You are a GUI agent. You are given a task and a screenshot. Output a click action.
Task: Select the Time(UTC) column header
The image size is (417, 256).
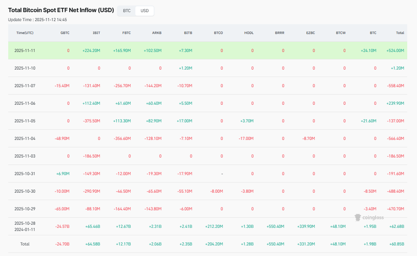pos(25,33)
